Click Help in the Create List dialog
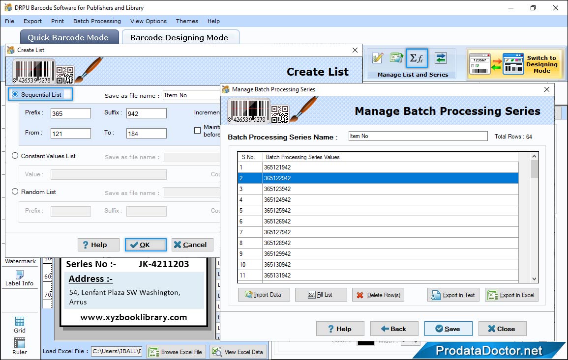568x360 pixels. coord(98,245)
